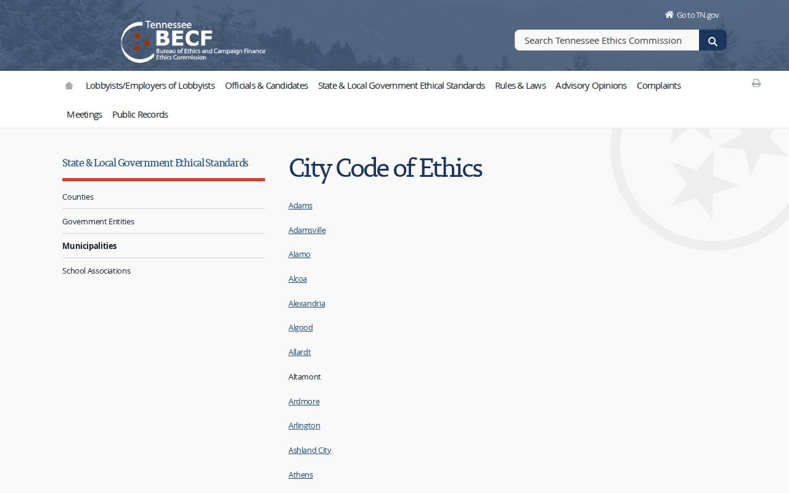
Task: Click the print page icon
Action: (x=756, y=83)
